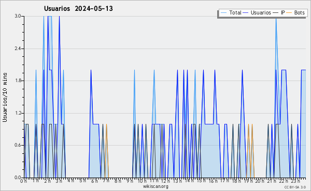Click the '13 h' x-axis label
Image resolution: width=311 pixels, height=191 pixels.
pos(177,181)
